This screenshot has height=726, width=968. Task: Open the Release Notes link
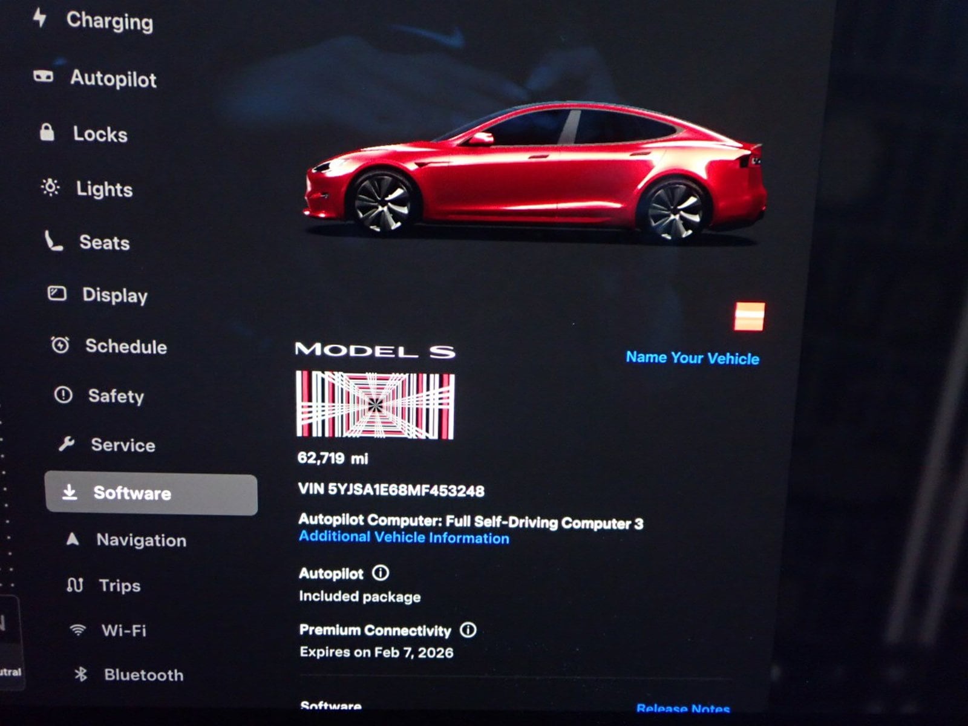tap(682, 708)
